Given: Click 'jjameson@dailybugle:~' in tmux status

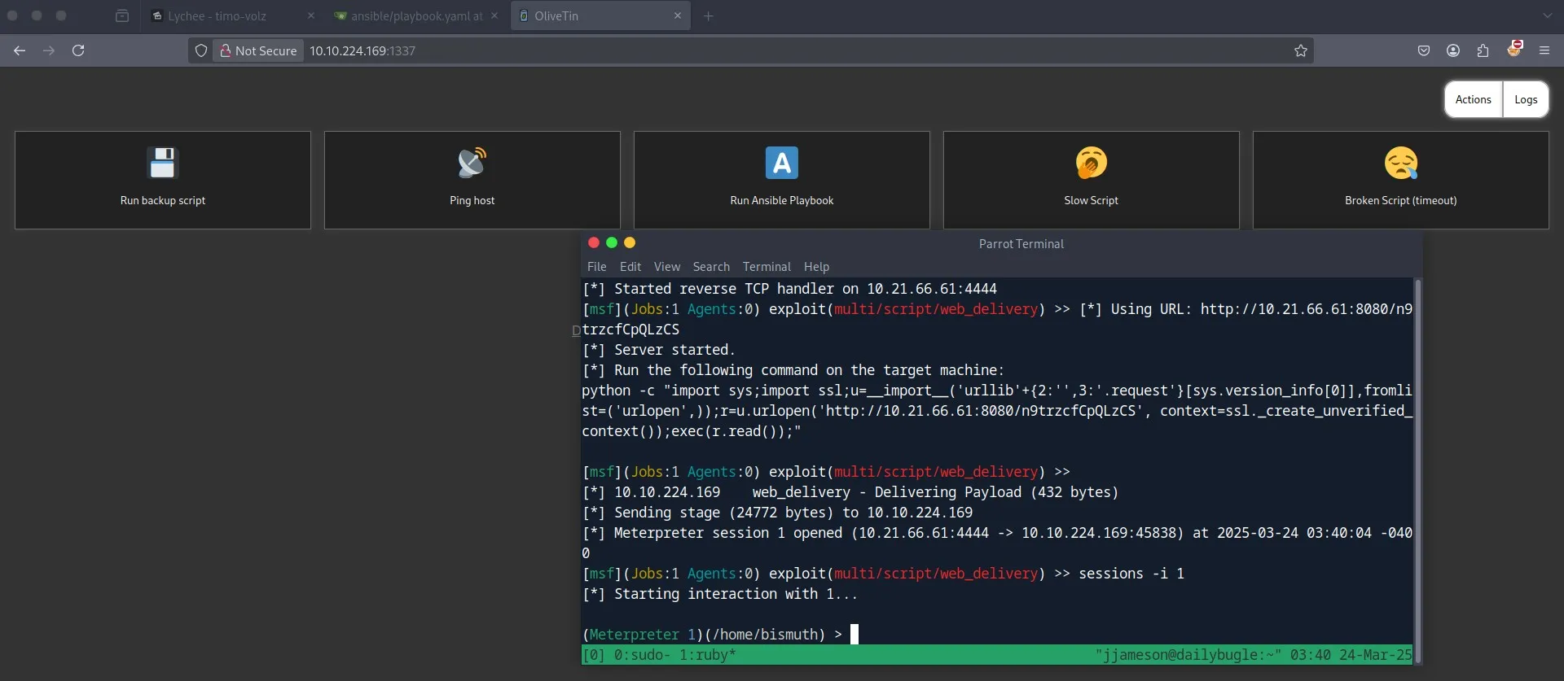Looking at the screenshot, I should (1188, 655).
